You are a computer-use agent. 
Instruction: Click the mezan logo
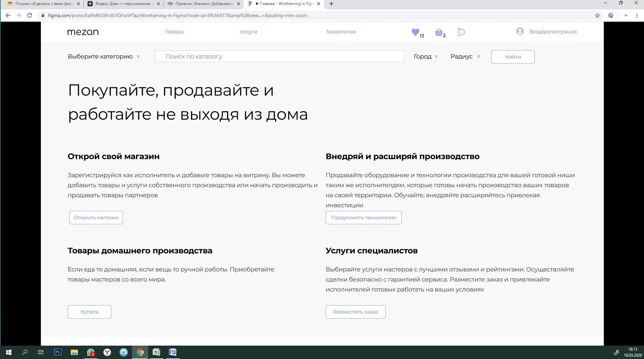83,32
